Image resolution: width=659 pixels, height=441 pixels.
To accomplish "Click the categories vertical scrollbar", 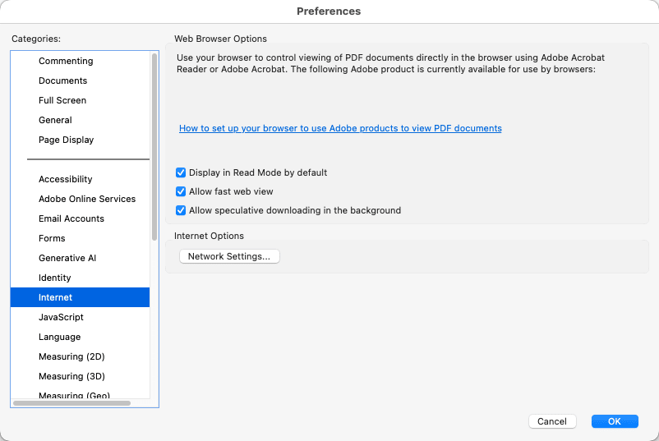I will [x=154, y=146].
